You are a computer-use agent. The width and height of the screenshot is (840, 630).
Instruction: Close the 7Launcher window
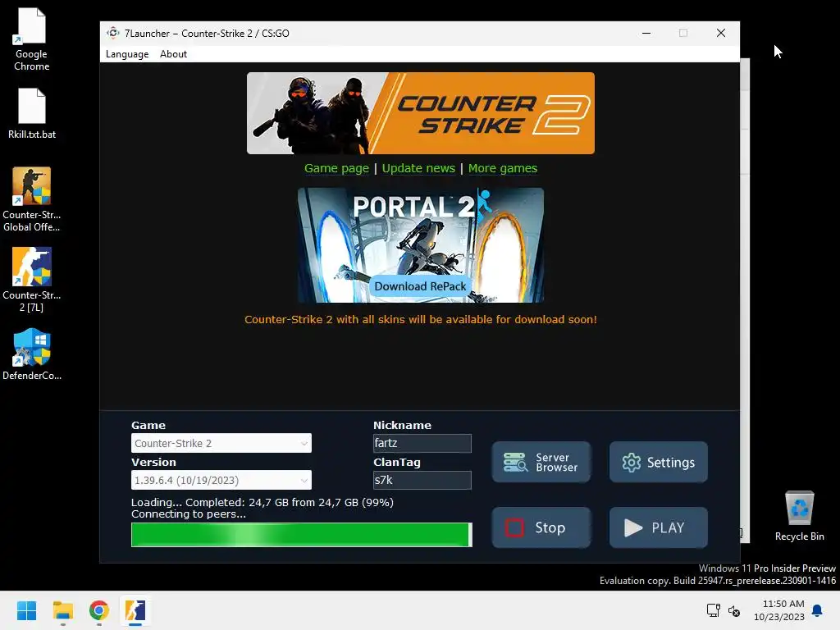click(x=721, y=33)
